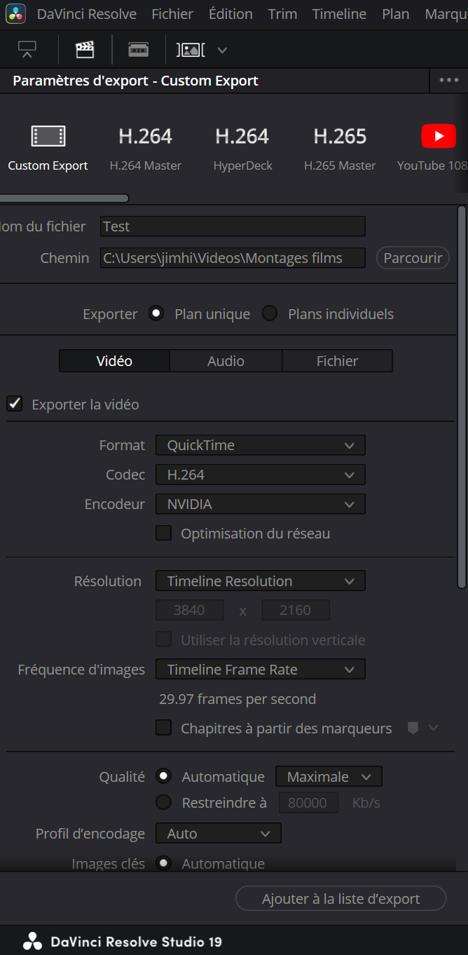Open the DaVinci Resolve menu
The height and width of the screenshot is (955, 468).
(x=85, y=14)
